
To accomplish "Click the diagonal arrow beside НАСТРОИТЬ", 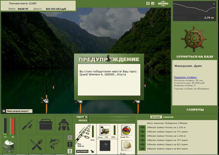I will (x=92, y=151).
